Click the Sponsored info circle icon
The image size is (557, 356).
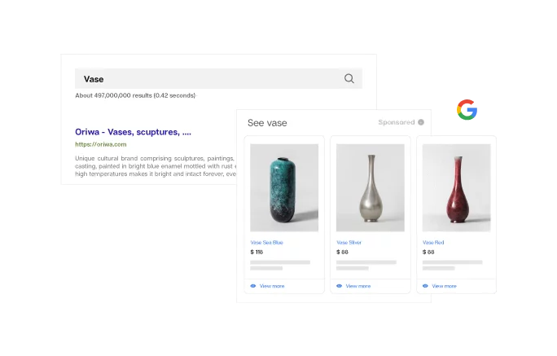(421, 122)
